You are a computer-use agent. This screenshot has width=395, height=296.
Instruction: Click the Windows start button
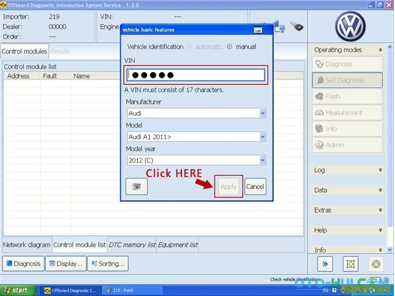point(18,291)
